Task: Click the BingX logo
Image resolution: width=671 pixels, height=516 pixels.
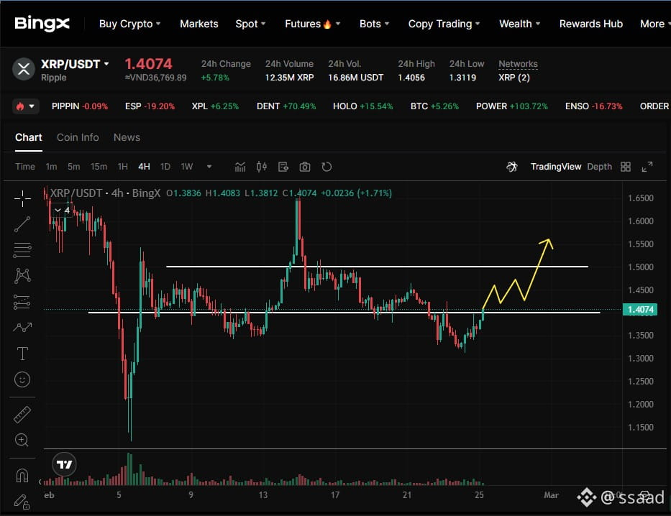Action: pos(42,24)
